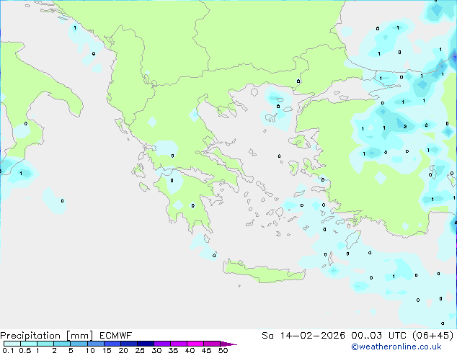Click the 0.5–1 mm legend color swatch
The height and width of the screenshot is (353, 457).
click(29, 344)
